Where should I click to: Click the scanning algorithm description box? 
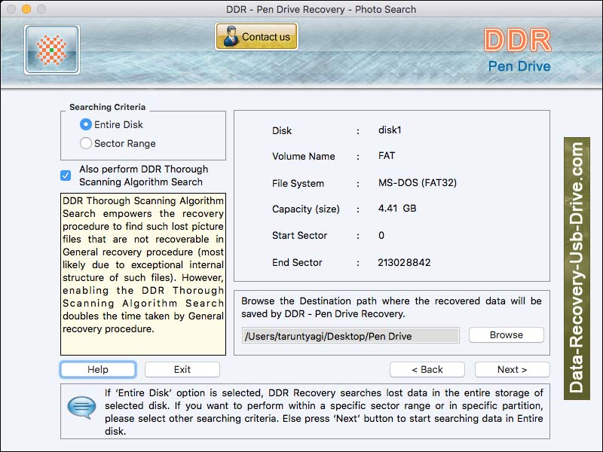click(143, 271)
